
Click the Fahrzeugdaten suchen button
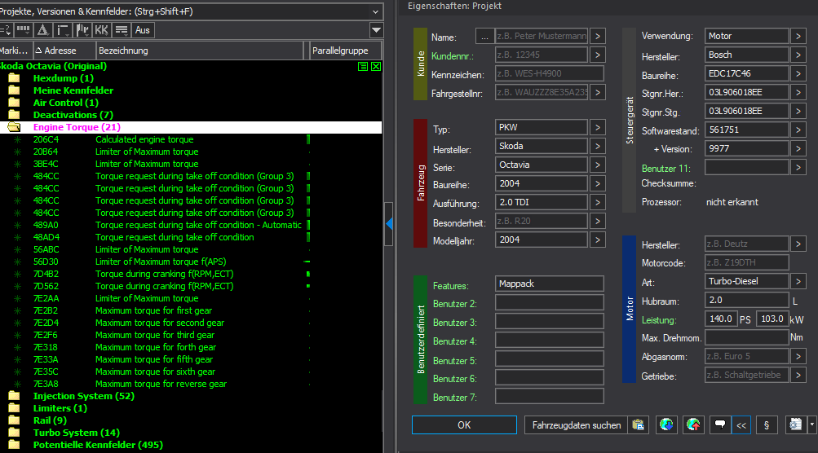(x=576, y=424)
